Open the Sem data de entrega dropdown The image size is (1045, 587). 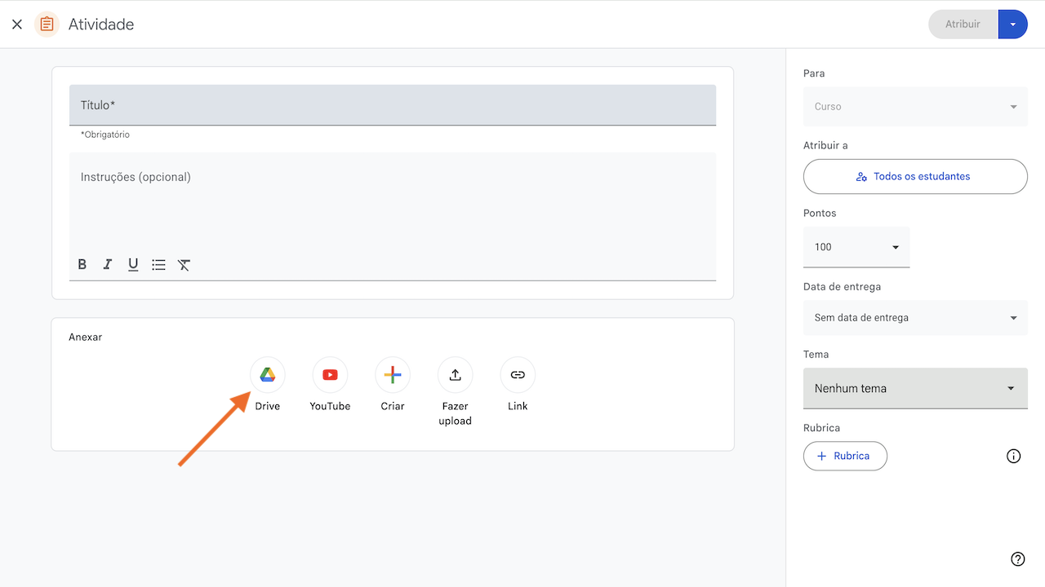click(915, 318)
